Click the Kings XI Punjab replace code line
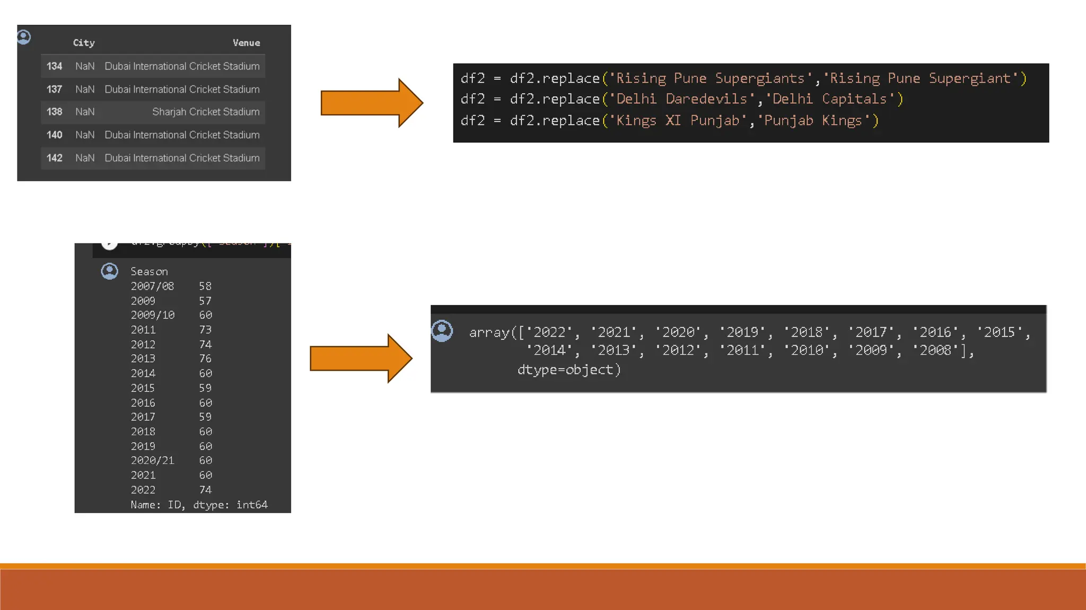The height and width of the screenshot is (610, 1086). 669,121
